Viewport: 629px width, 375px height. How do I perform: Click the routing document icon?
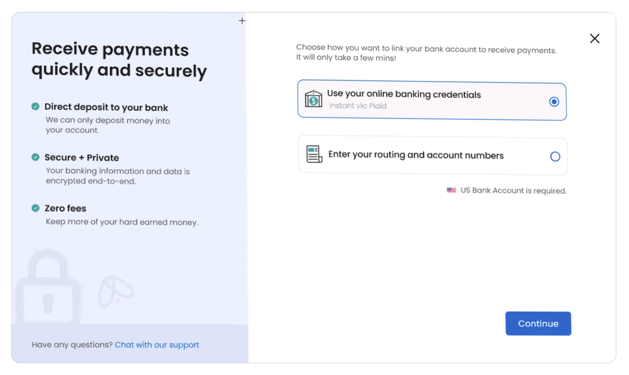point(314,154)
